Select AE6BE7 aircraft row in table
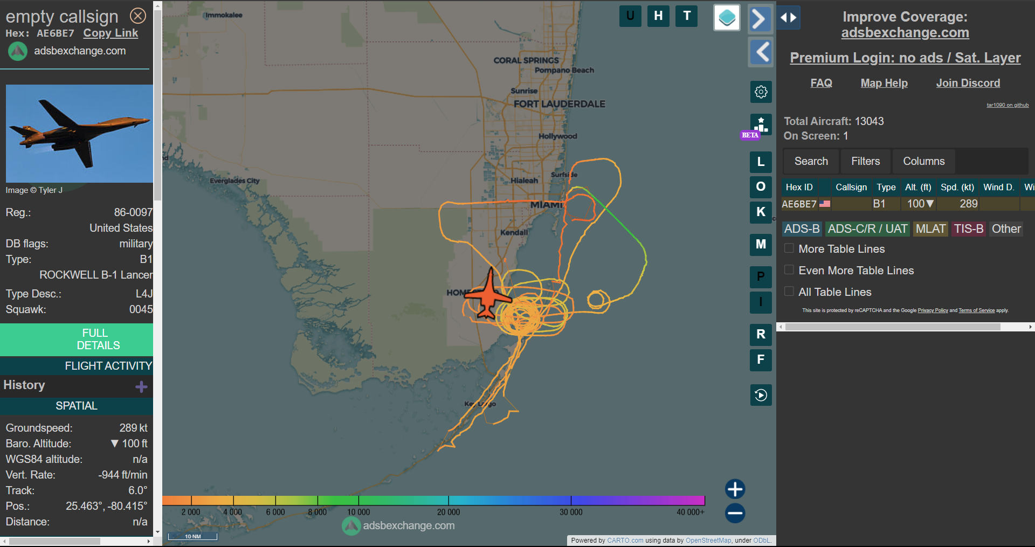 [908, 204]
